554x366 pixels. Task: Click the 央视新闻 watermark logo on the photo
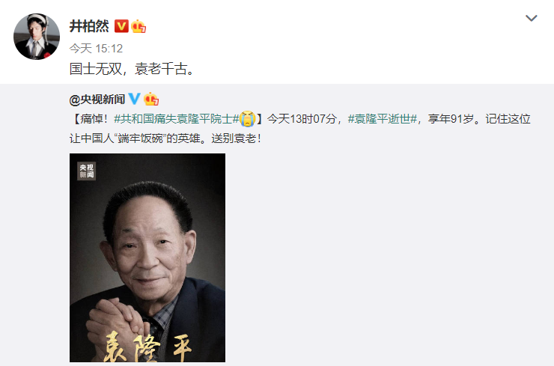click(x=87, y=171)
